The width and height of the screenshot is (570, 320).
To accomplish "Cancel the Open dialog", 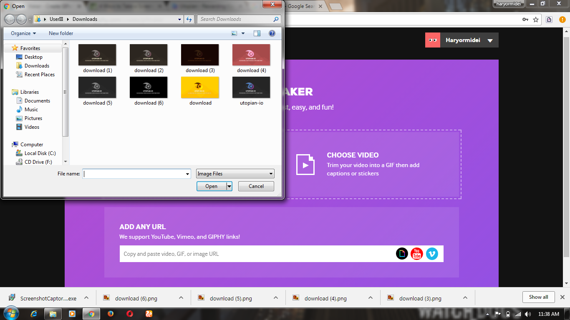I will [x=256, y=186].
